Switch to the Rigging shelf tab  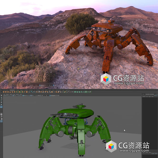click(22, 90)
